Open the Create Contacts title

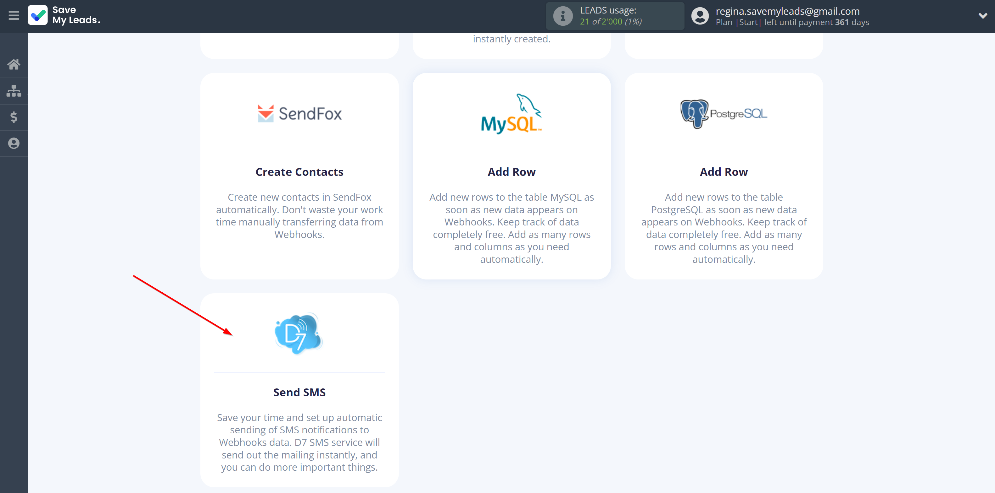point(299,172)
